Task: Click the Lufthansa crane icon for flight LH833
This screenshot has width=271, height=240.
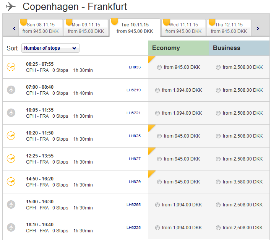Action: pos(11,67)
